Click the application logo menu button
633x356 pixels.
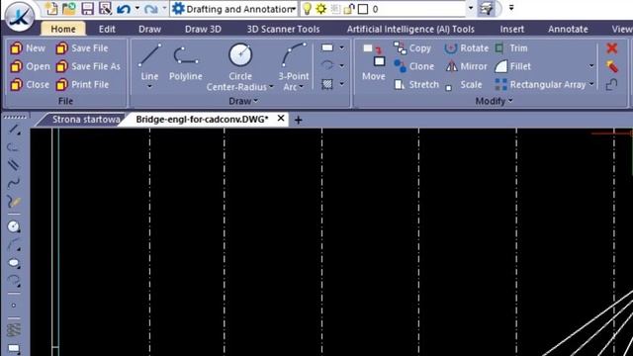pyautogui.click(x=19, y=17)
